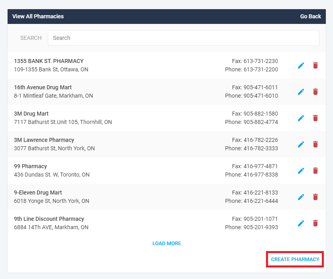
Task: Trash the 99 Pharmacy entry
Action: [x=315, y=171]
